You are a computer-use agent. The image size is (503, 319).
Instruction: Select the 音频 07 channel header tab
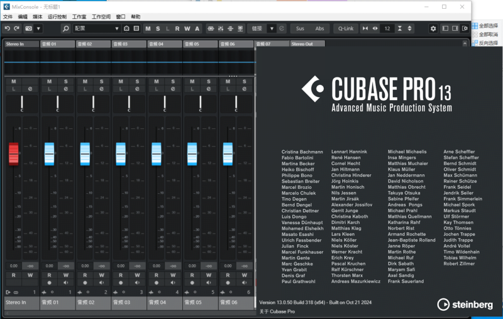(x=272, y=44)
